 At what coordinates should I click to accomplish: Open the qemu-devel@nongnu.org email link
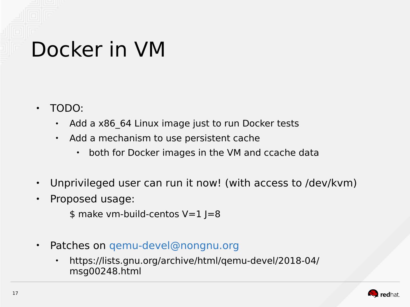174,245
